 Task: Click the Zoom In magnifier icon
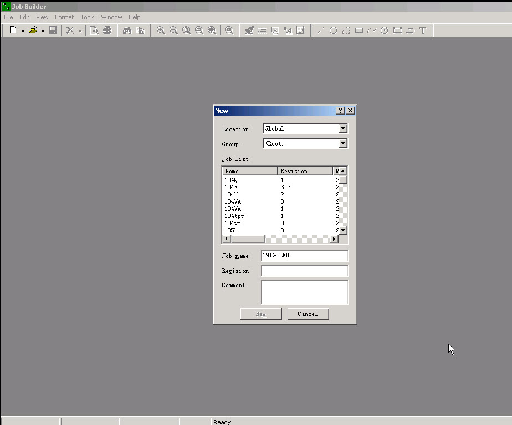click(x=161, y=30)
